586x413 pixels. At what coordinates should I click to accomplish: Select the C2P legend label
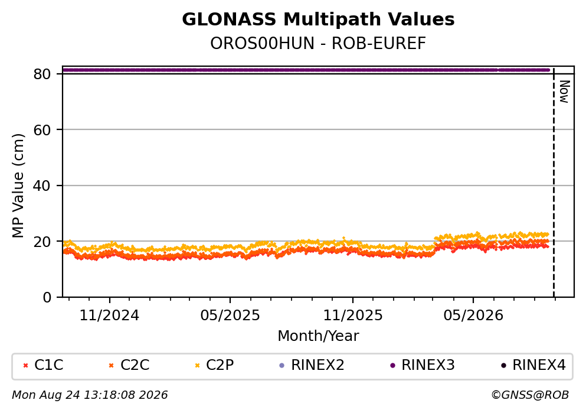coord(220,365)
